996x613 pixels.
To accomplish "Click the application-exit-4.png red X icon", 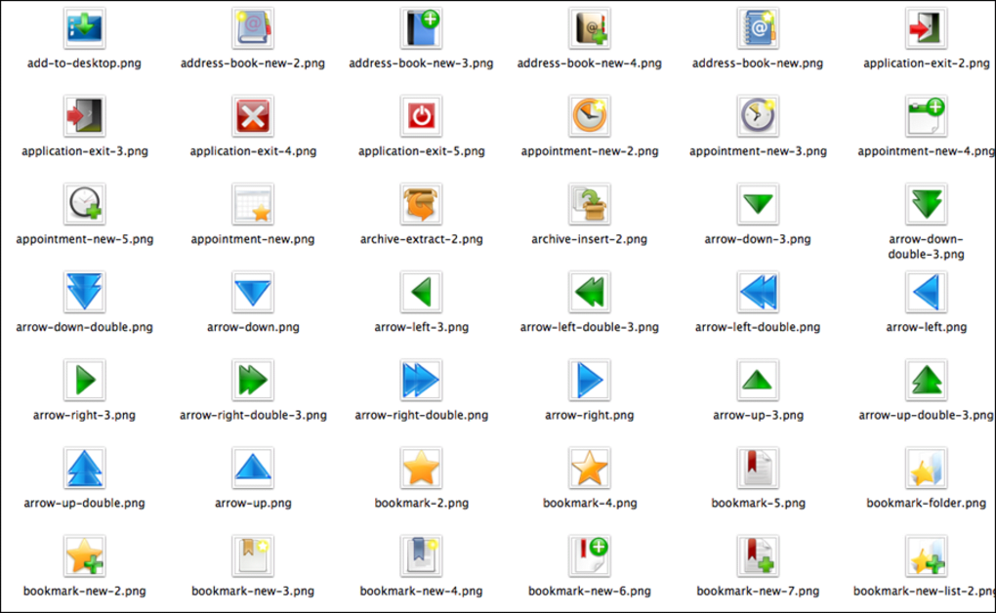I will [x=252, y=115].
